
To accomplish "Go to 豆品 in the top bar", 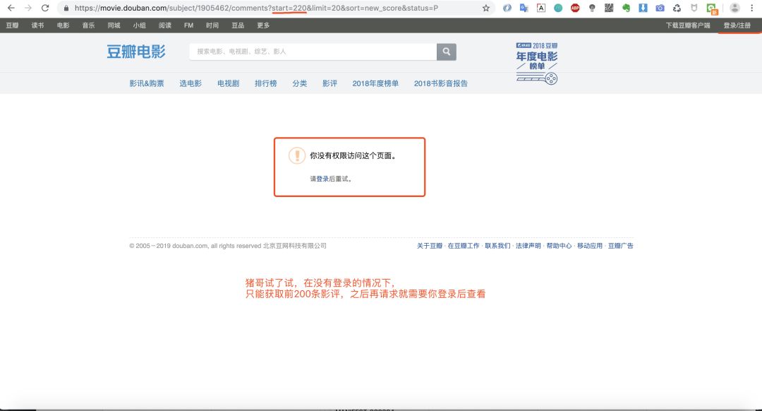I will (238, 25).
